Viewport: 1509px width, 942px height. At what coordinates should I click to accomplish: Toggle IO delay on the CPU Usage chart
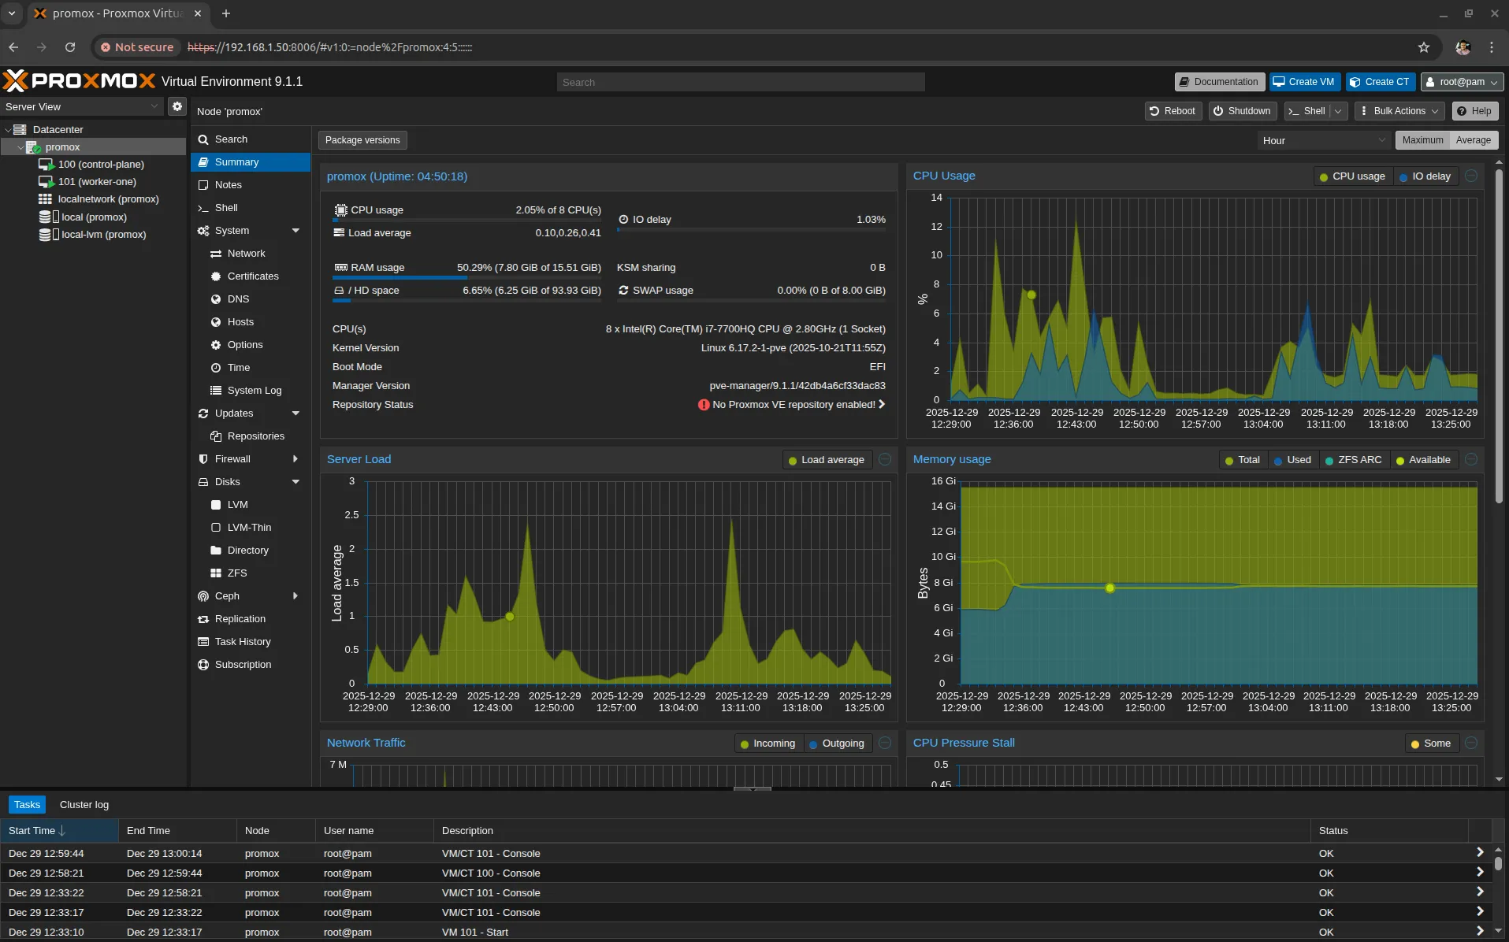(1425, 176)
